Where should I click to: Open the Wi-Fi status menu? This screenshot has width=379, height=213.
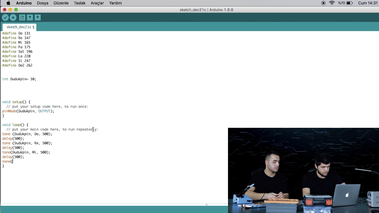pos(332,3)
